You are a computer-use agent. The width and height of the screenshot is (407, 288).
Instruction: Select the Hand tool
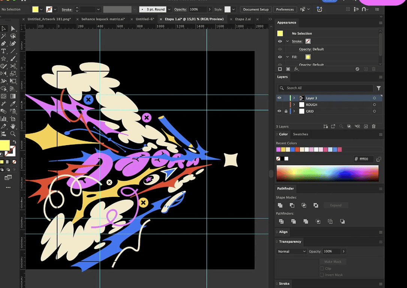pyautogui.click(x=13, y=126)
